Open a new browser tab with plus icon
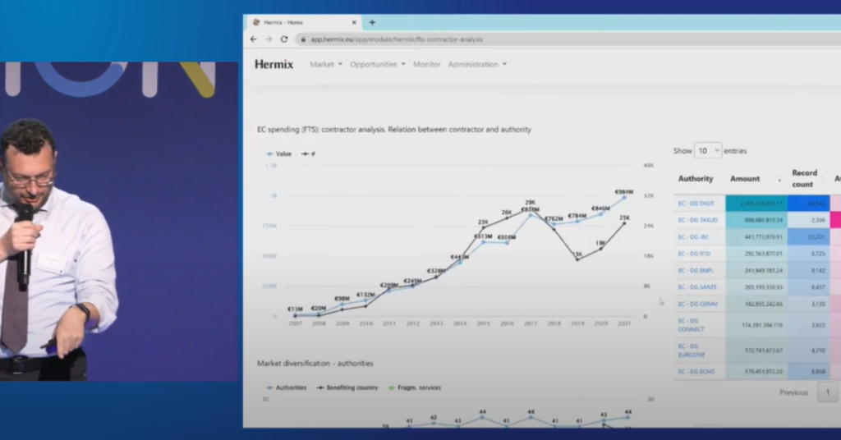841x440 pixels. click(372, 22)
